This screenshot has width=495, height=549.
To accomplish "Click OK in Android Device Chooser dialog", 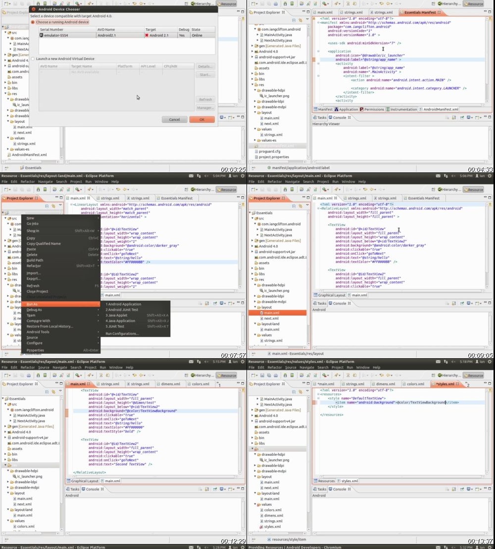I will [202, 119].
